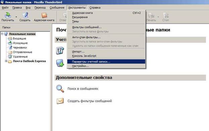Viewport: 209px width, 131px height.
Task: Click the Печать (Print) toolbar icon
Action: [x=151, y=15]
